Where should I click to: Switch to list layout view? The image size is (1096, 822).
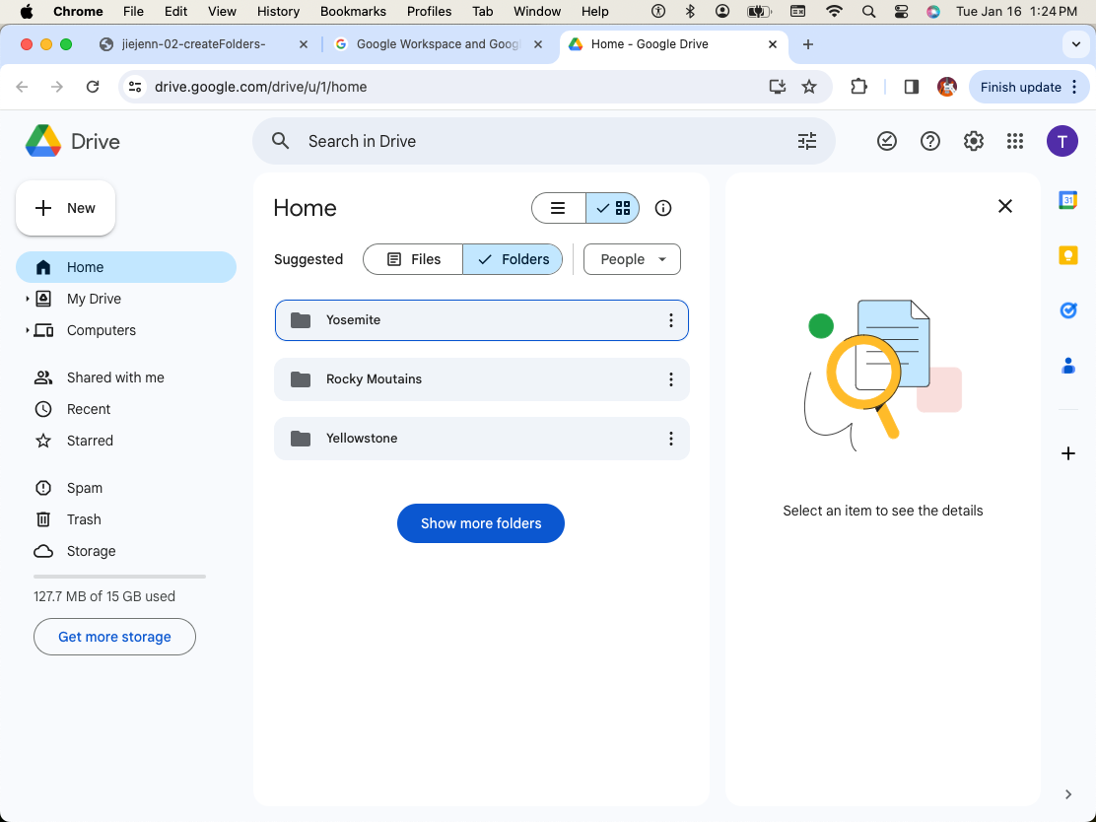[558, 208]
